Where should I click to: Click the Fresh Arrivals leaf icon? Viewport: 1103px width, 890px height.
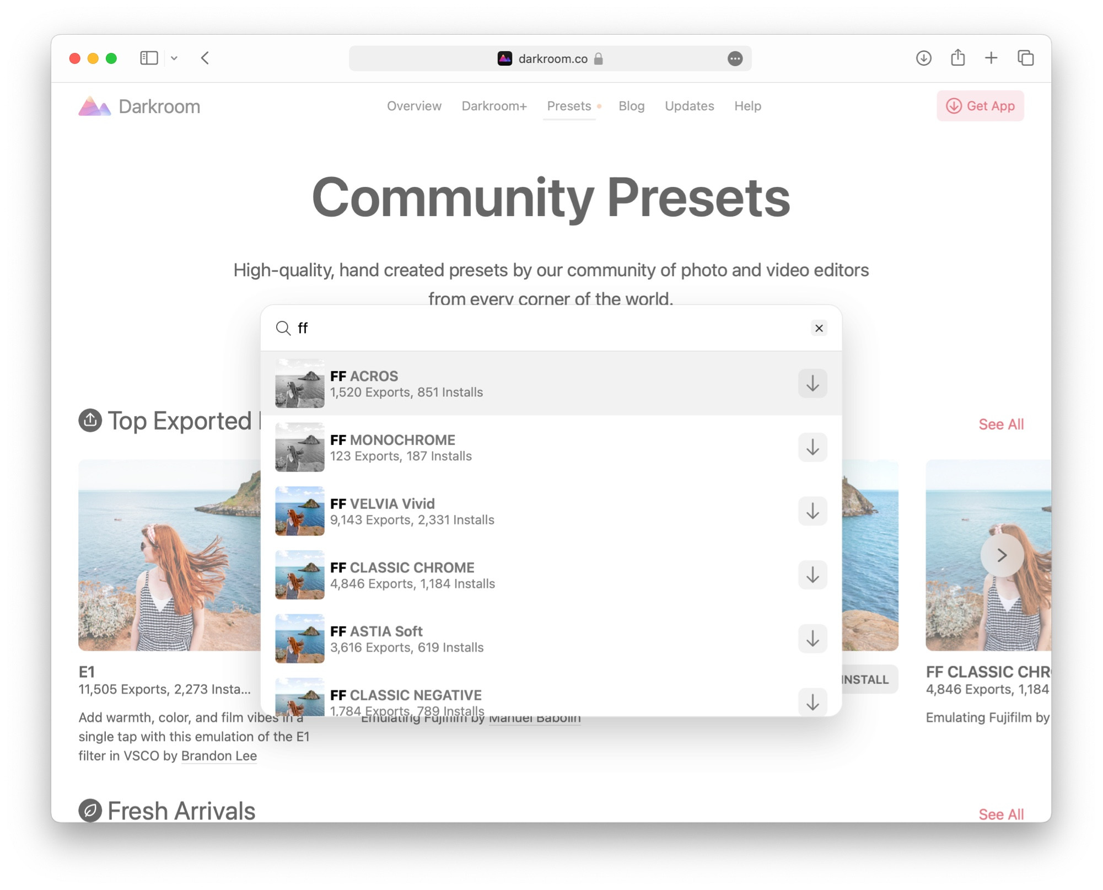pos(90,810)
